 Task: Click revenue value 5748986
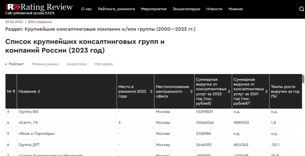tap(203, 134)
